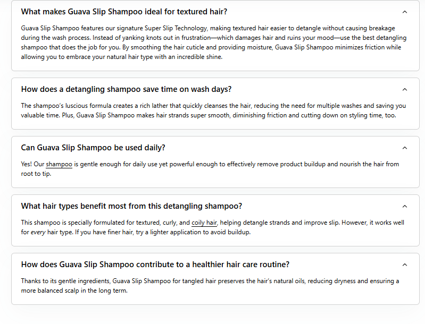Click the 'Yes!' text in daily answer
Viewport: 425px width, 324px height.
27,165
